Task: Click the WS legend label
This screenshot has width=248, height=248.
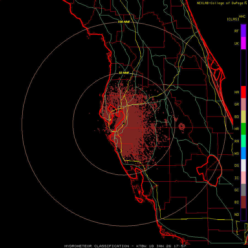Action: (237, 153)
